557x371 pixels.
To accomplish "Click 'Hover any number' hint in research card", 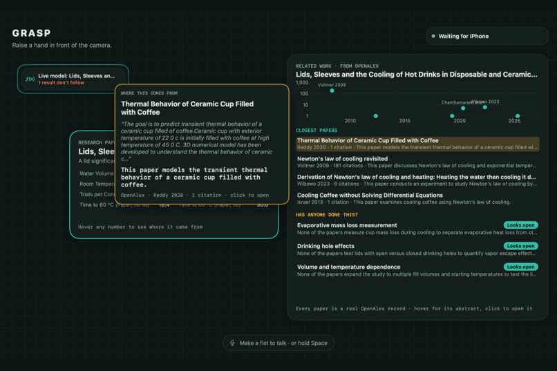I will [x=140, y=227].
